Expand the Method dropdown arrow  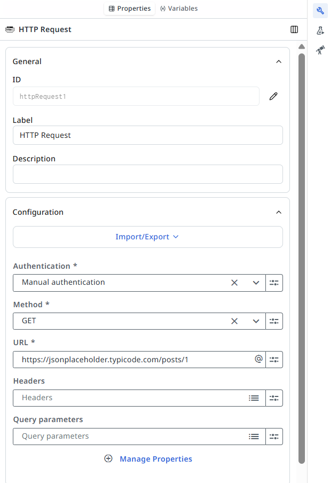pos(256,321)
